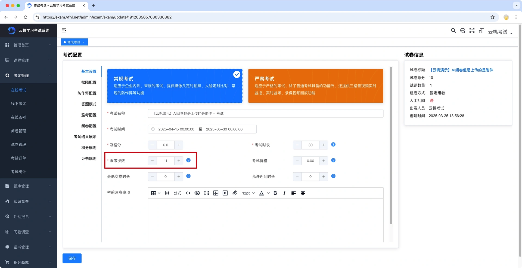Open the 12pt font size dropdown
The image size is (522, 268).
pyautogui.click(x=248, y=193)
